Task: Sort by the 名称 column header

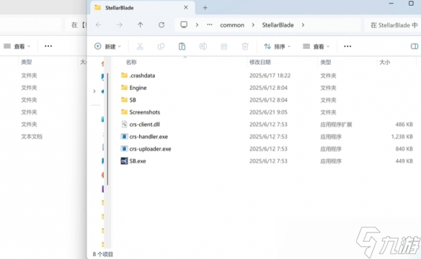Action: [131, 62]
